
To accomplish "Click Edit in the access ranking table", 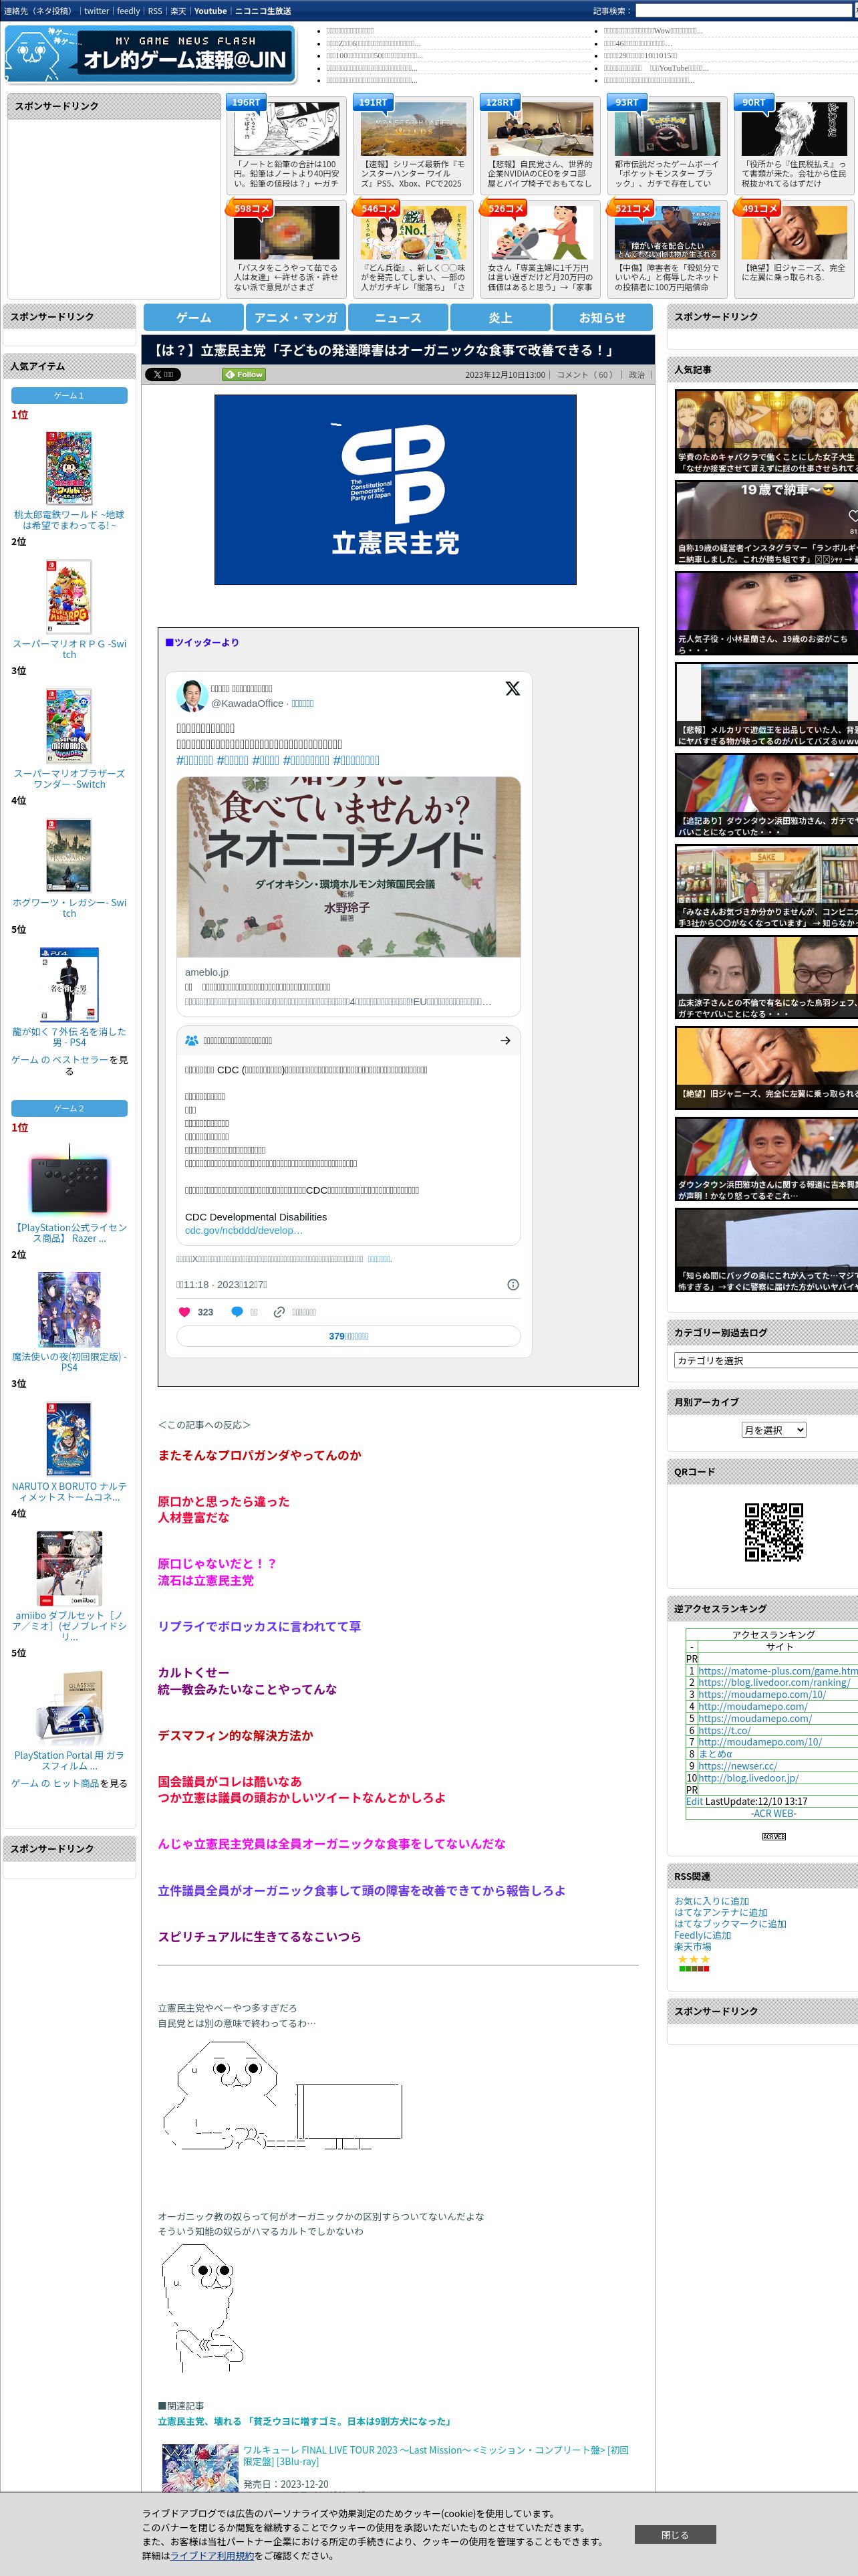I will (694, 1801).
